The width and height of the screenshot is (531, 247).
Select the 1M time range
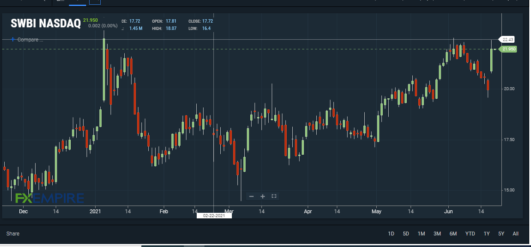coord(421,234)
